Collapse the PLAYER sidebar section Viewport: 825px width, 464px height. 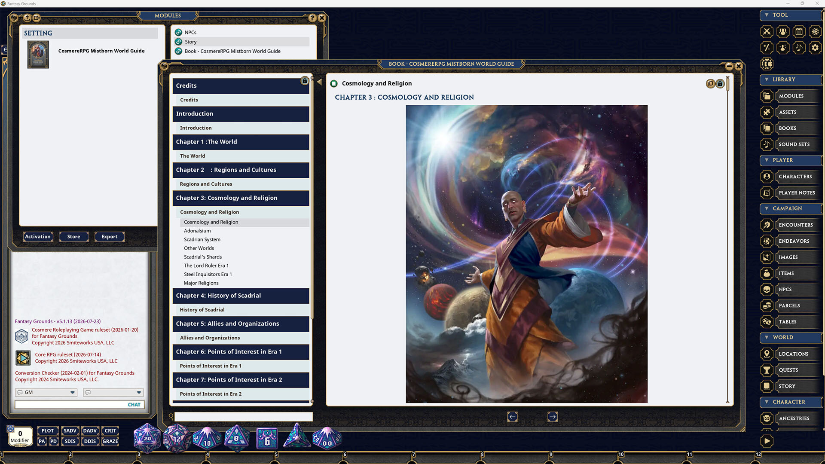791,160
